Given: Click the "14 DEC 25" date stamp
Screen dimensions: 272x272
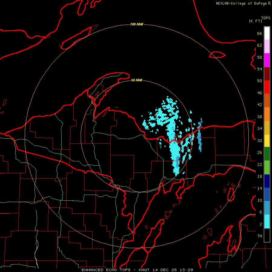Looking at the screenshot, I should [165, 270].
